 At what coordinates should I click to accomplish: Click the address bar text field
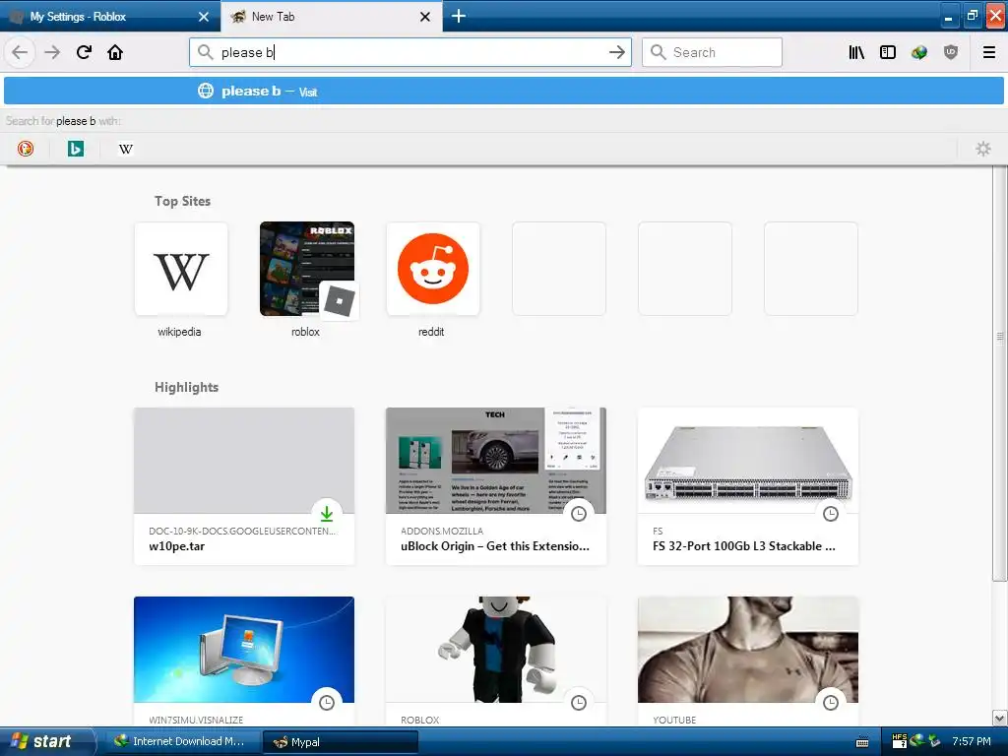tap(410, 52)
